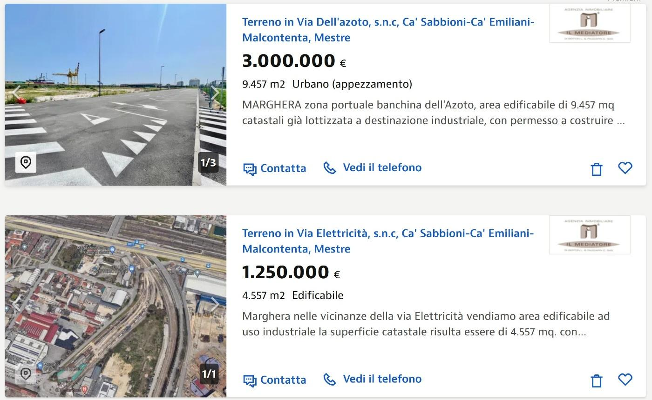Delete the Via Dell'azoto listing with trash icon
Image resolution: width=652 pixels, height=400 pixels.
coord(597,169)
